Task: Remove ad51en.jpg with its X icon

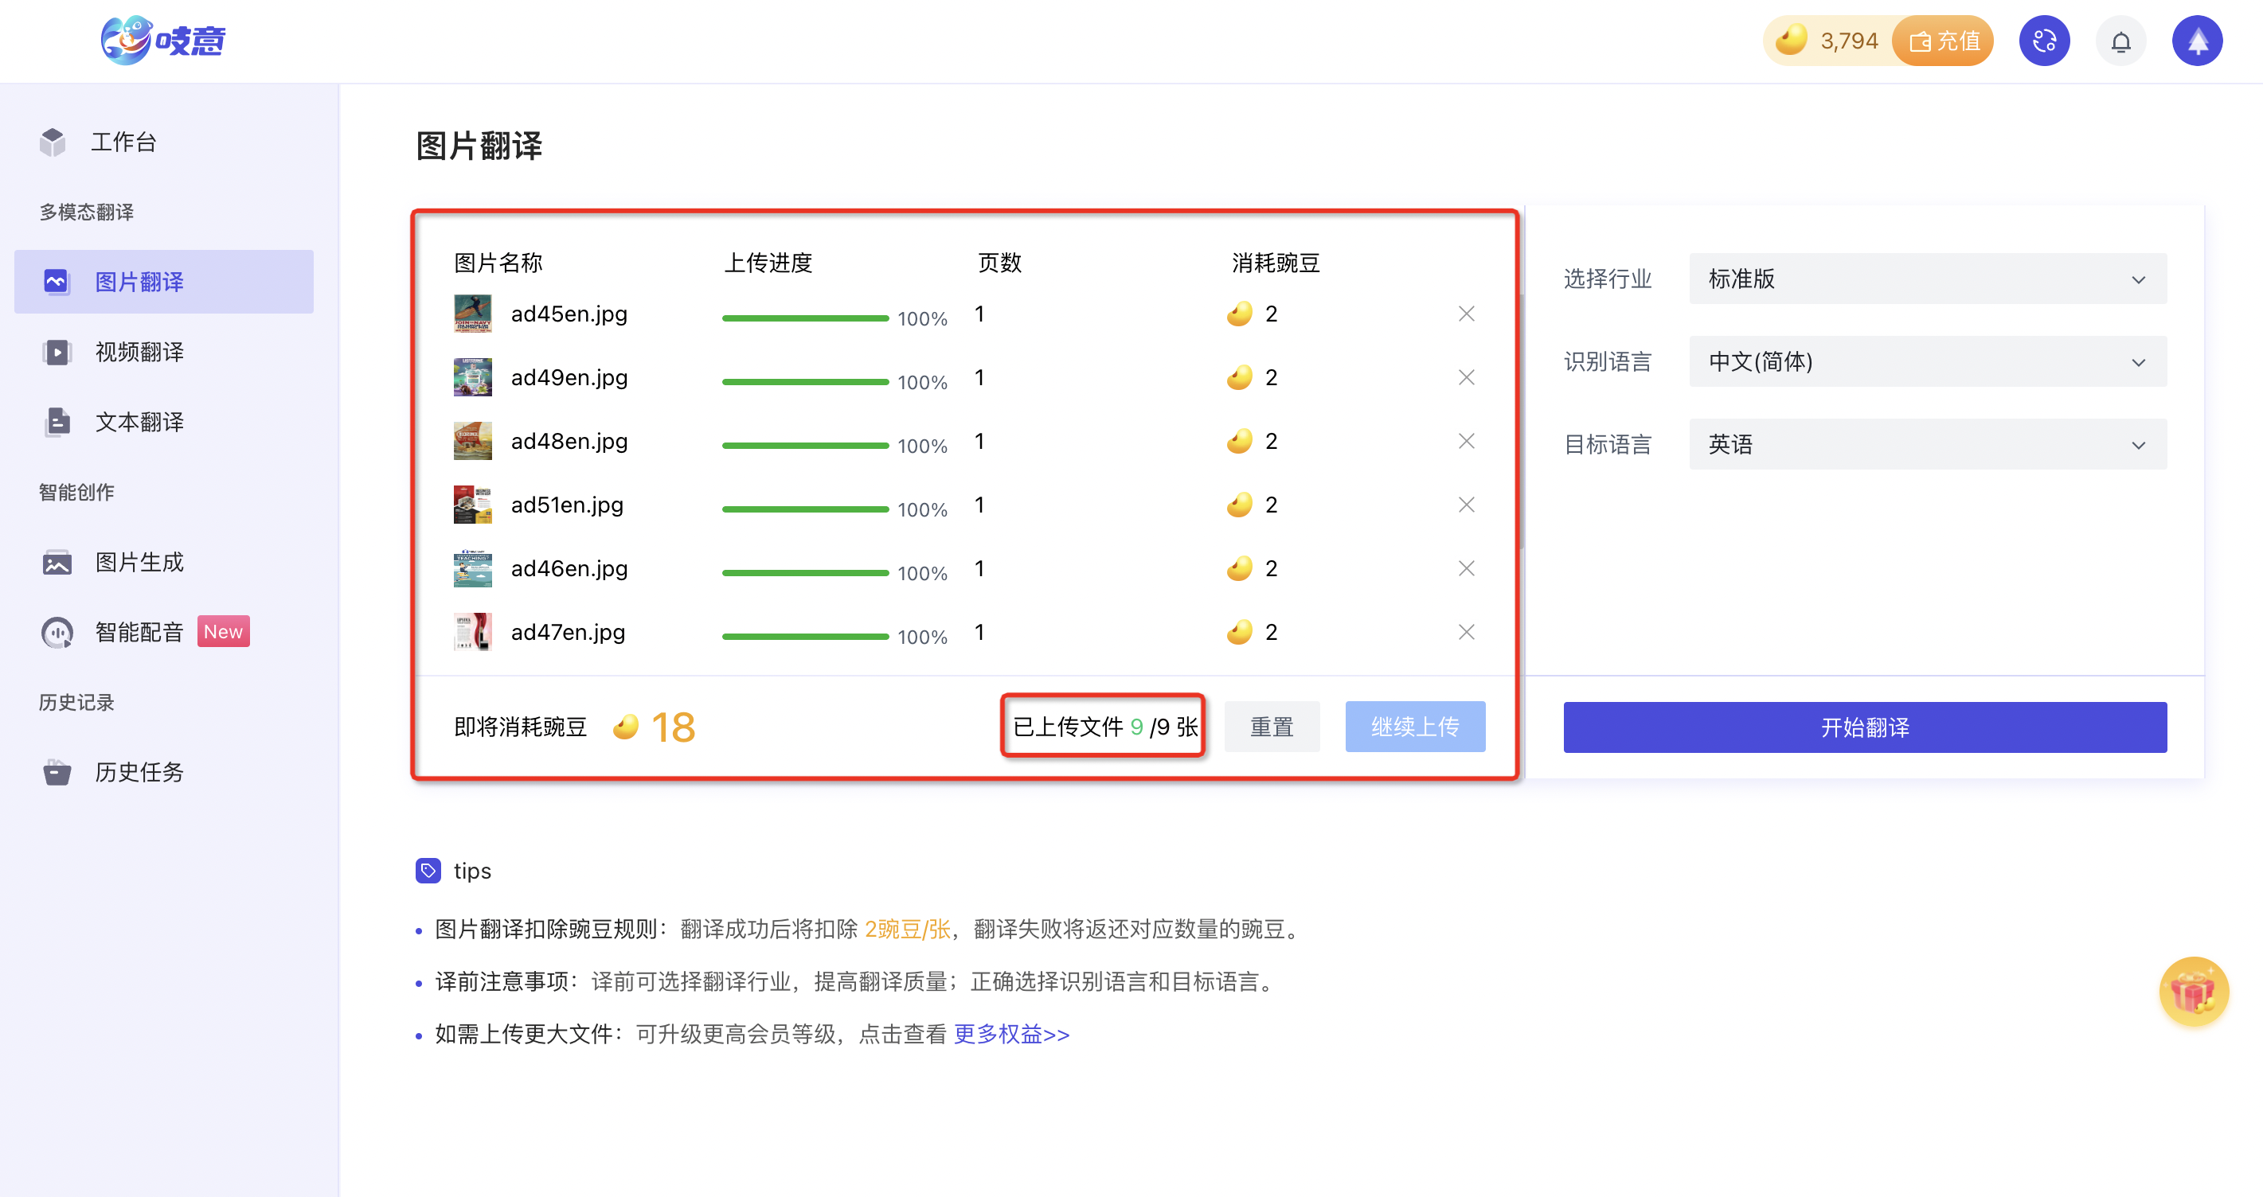Action: tap(1466, 505)
